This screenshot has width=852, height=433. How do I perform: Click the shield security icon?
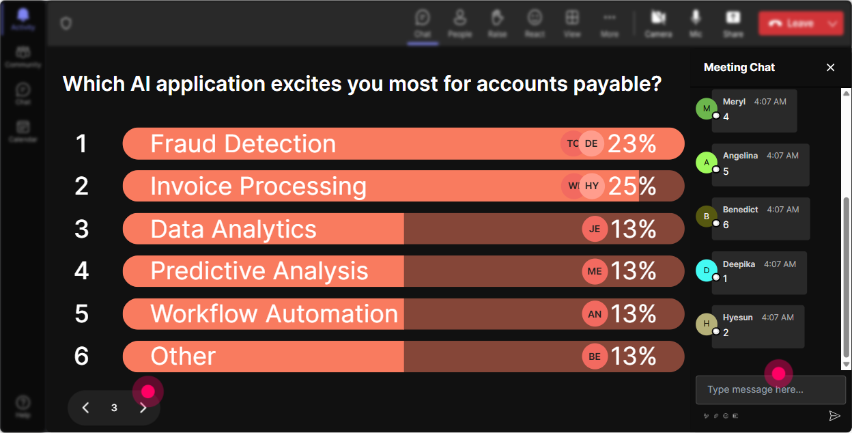[66, 24]
